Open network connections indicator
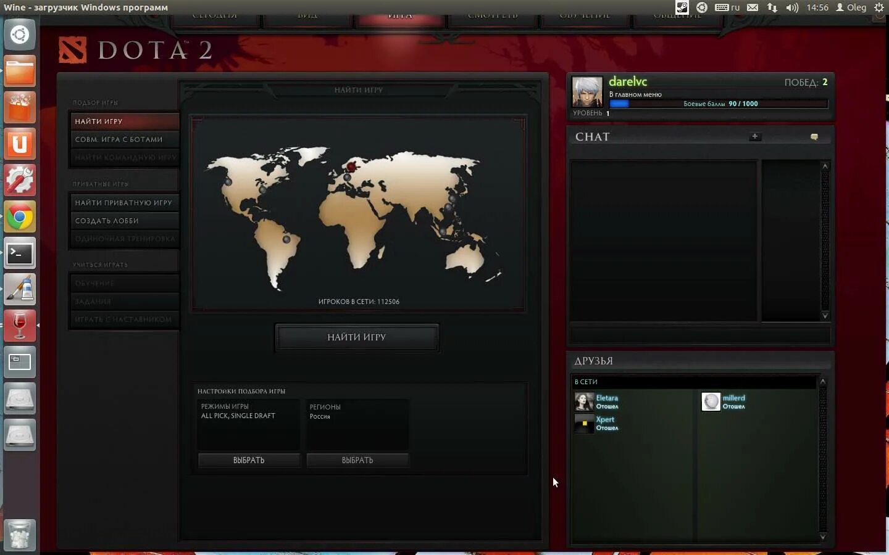 tap(772, 7)
